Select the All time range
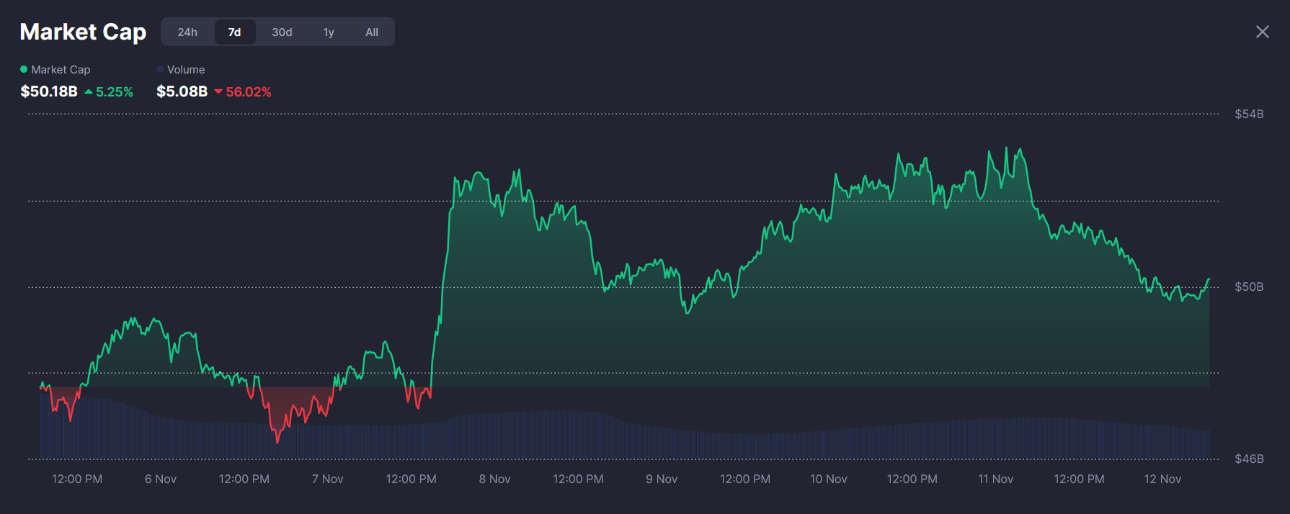This screenshot has height=514, width=1290. point(372,32)
